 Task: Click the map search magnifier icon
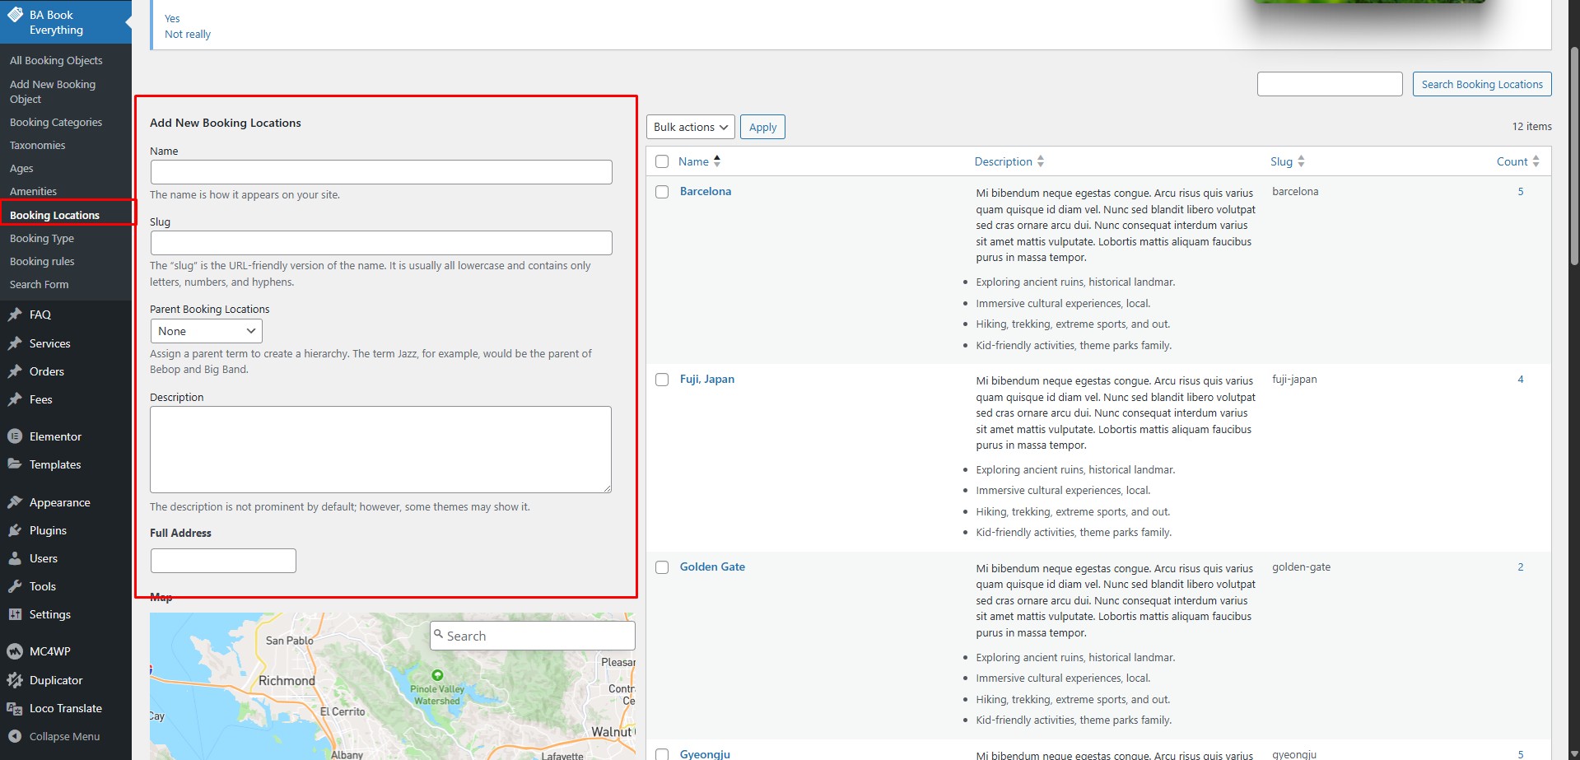point(439,635)
